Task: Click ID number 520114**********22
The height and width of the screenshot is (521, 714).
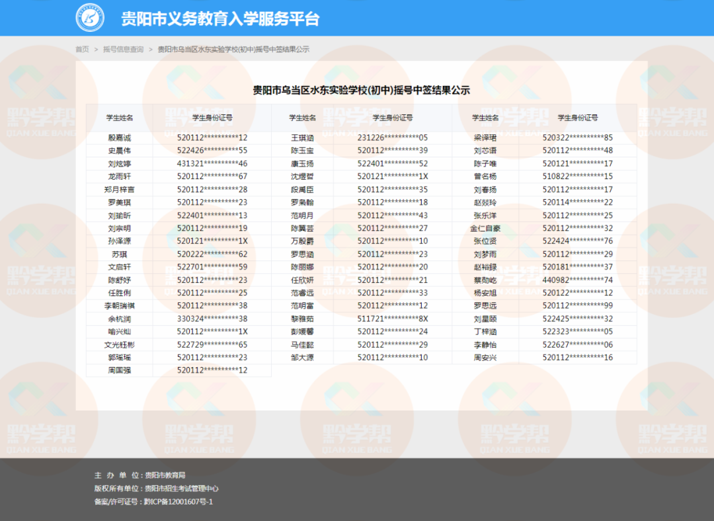Action: 577,202
